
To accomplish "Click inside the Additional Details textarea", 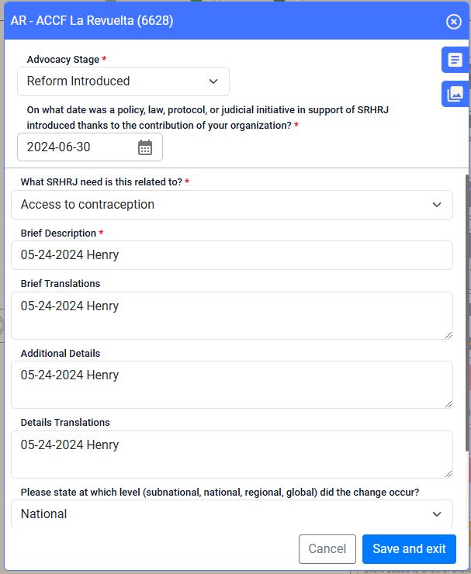I will [x=232, y=385].
